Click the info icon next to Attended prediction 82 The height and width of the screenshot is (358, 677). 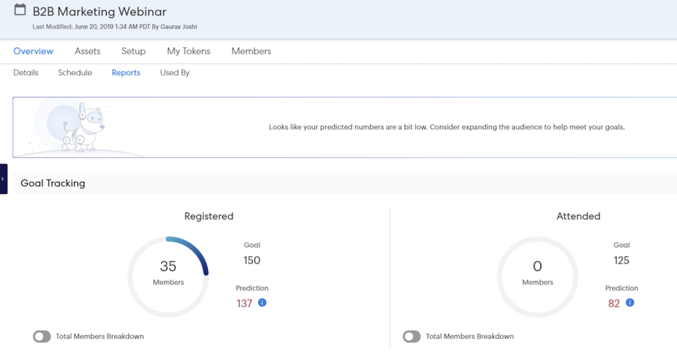tap(630, 302)
